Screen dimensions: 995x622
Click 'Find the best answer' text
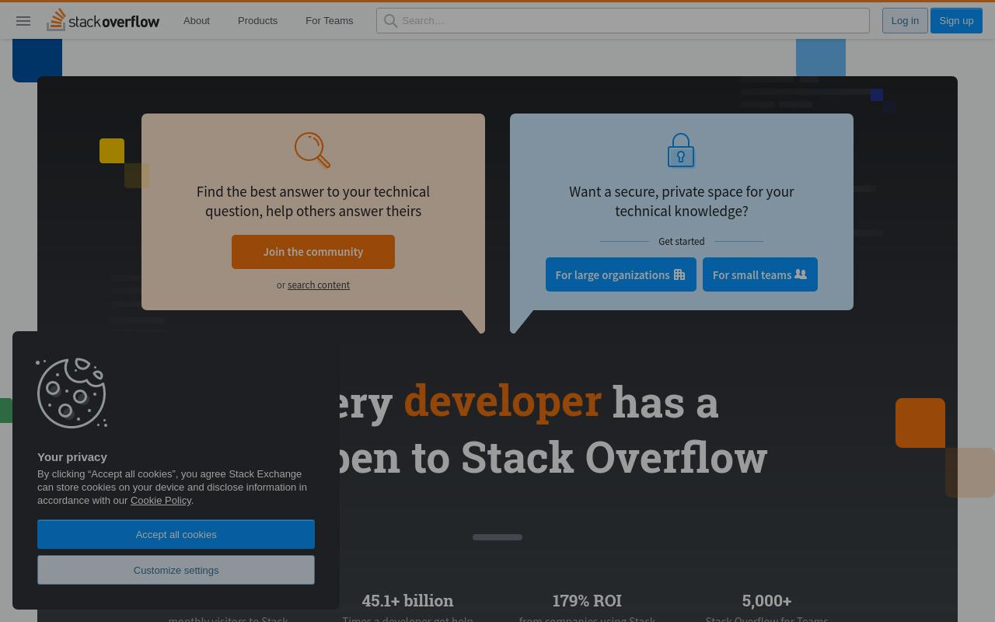click(x=313, y=201)
